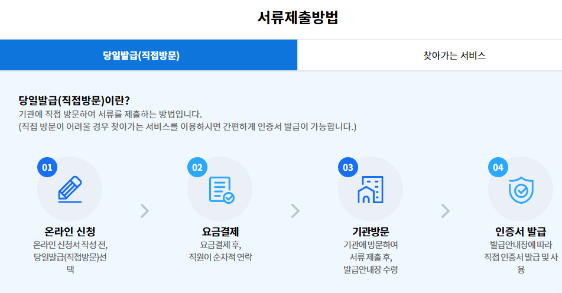Click the 02 step number badge

(x=197, y=167)
